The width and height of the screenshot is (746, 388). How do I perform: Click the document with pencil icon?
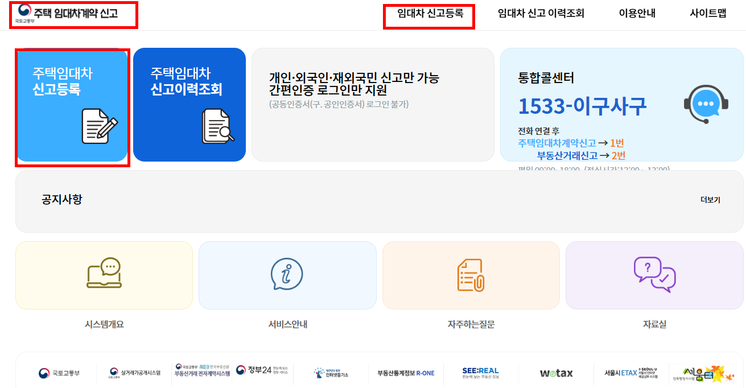click(100, 126)
